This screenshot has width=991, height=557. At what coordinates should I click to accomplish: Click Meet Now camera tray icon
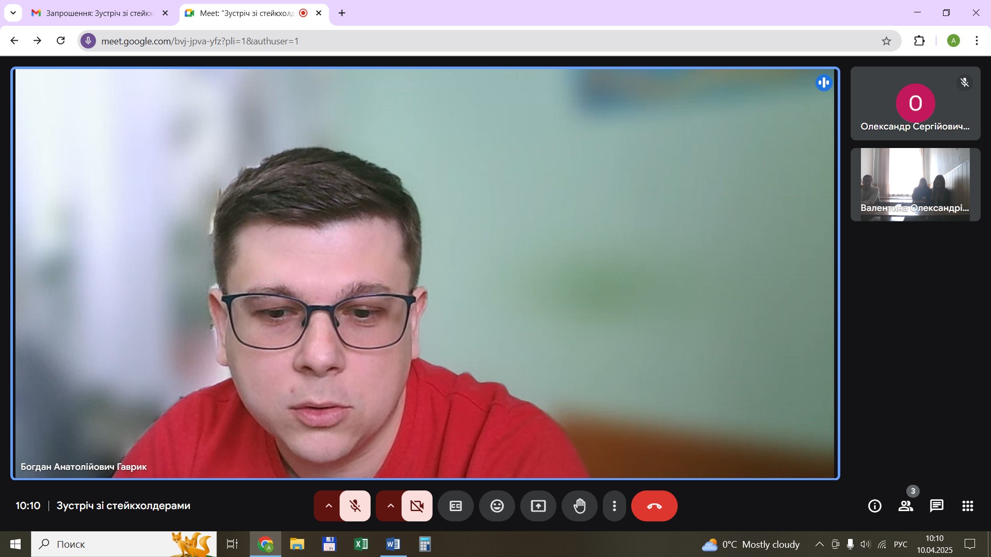coord(835,544)
